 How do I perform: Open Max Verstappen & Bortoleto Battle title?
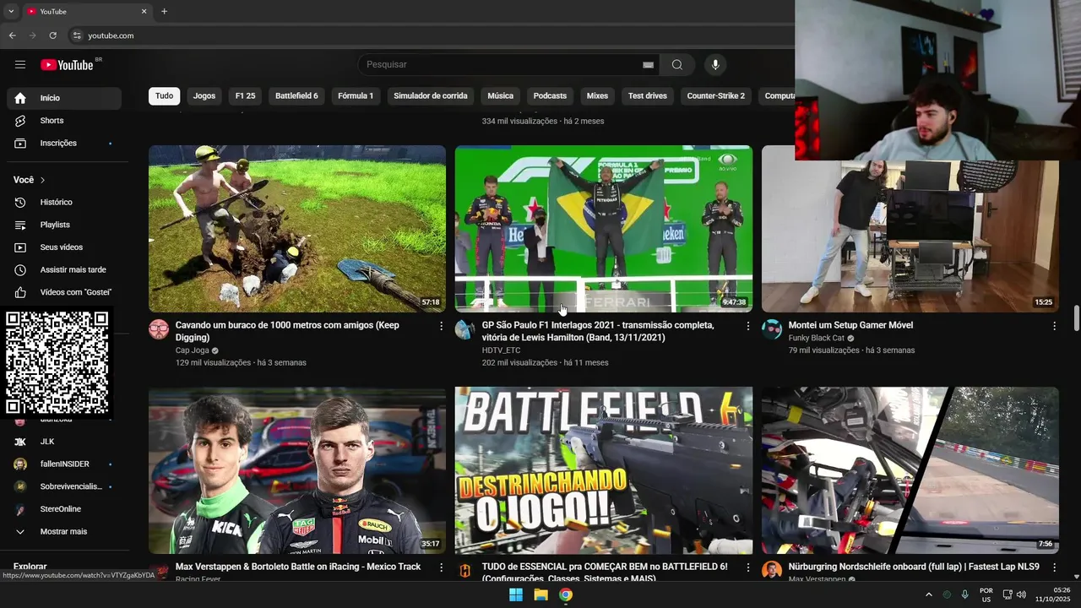tap(298, 567)
